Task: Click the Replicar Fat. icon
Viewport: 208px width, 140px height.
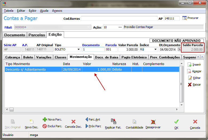Action: tap(113, 122)
